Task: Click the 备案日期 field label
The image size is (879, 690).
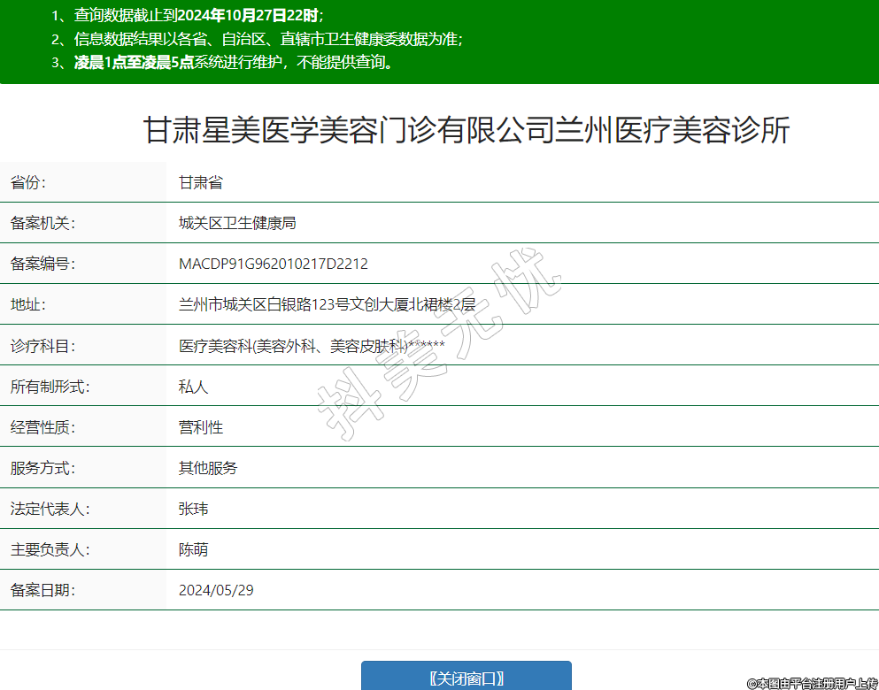Action: point(42,590)
